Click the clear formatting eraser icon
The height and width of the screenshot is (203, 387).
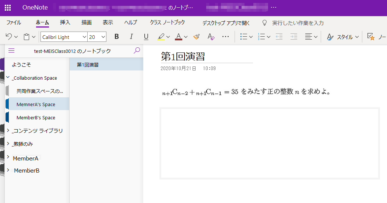211,37
